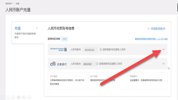The height and width of the screenshot is (100, 178).
Task: Click the info icon in Citi row
Action: (97, 64)
